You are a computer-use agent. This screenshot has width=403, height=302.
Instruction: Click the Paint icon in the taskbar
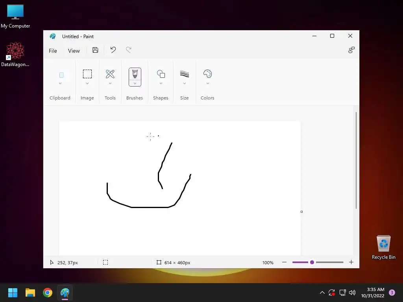point(65,293)
